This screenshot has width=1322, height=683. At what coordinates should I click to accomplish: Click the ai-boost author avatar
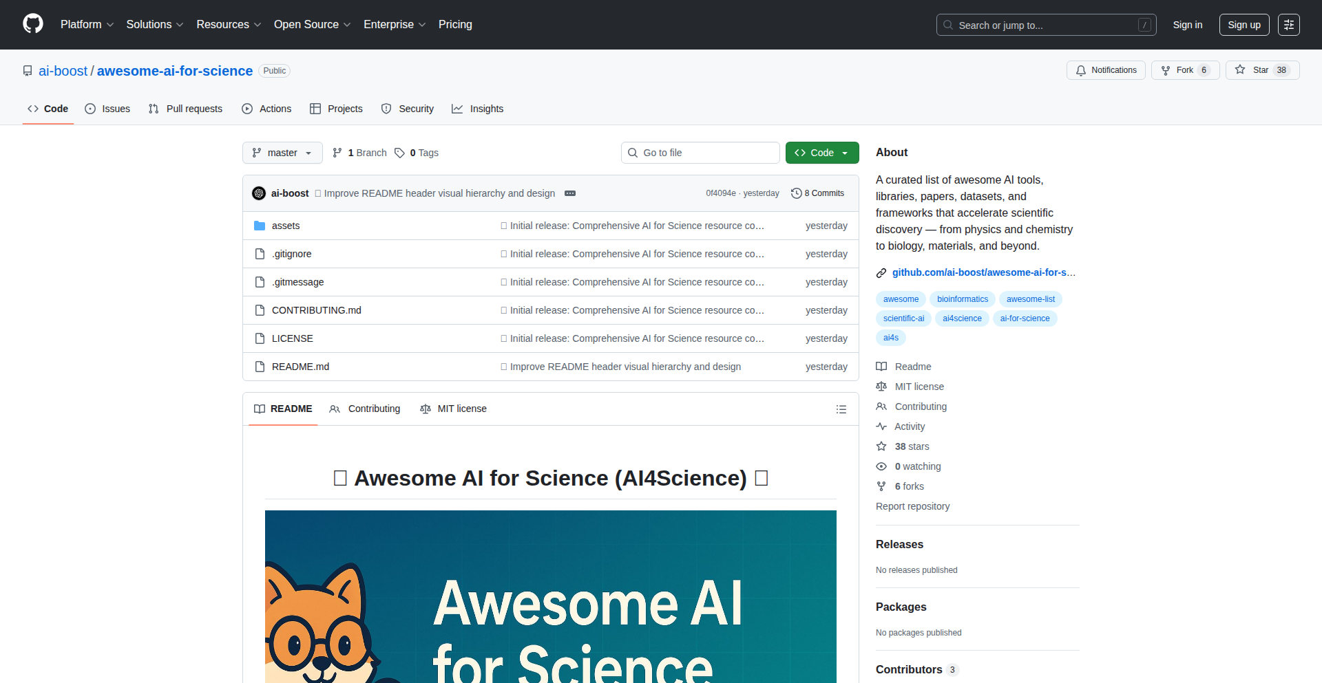point(259,193)
